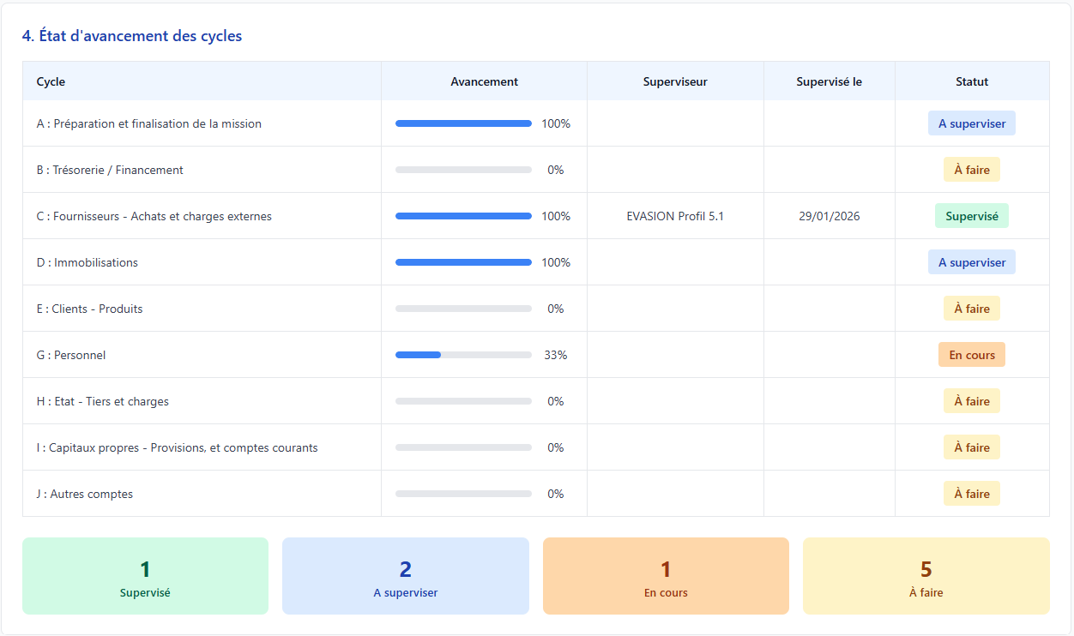Open the 'A superviser' summary card showing 2

pyautogui.click(x=406, y=576)
